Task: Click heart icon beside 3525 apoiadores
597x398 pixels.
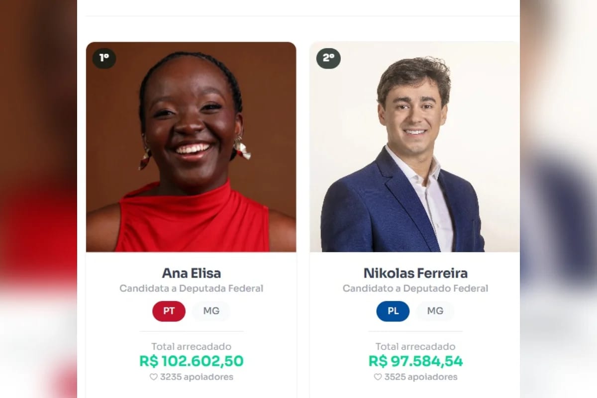Action: point(378,377)
